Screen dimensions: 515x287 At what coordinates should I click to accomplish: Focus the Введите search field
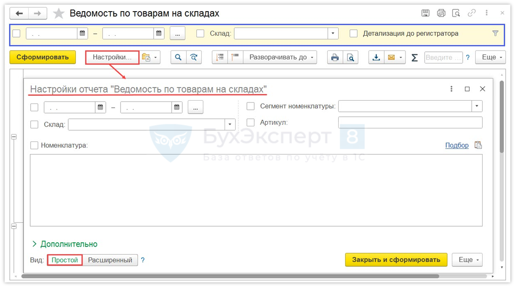443,57
